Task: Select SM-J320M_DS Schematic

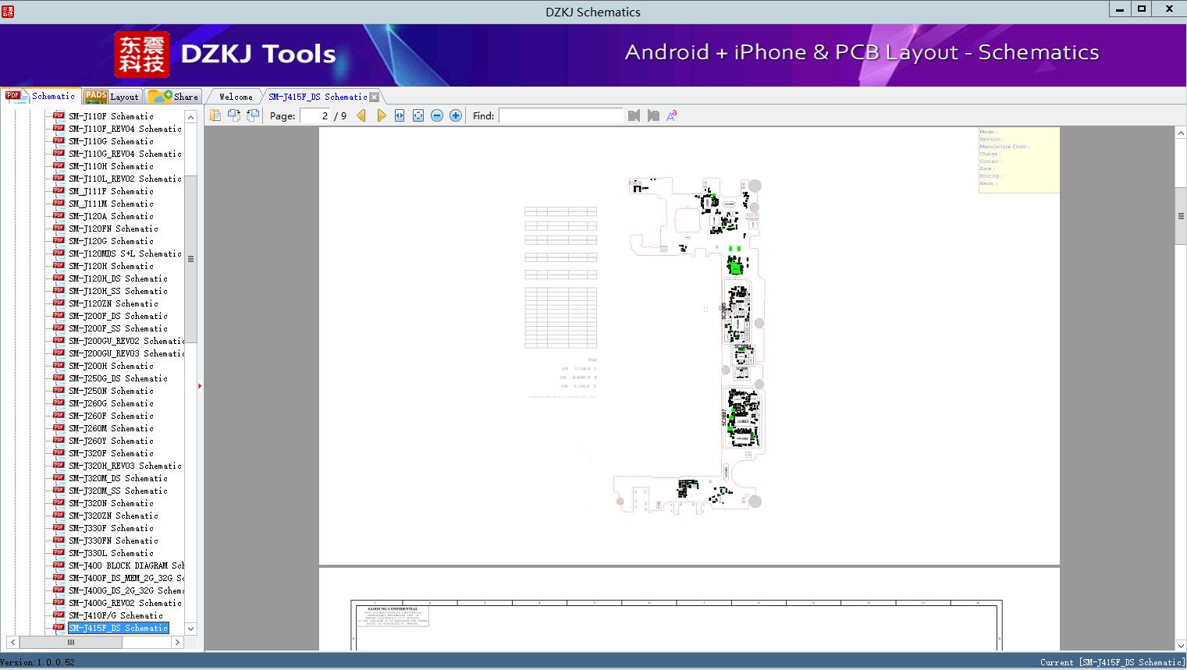Action: [x=118, y=478]
